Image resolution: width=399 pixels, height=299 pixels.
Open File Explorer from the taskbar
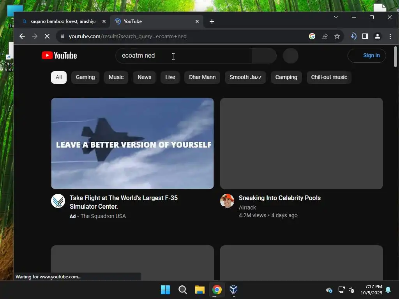coord(200,290)
